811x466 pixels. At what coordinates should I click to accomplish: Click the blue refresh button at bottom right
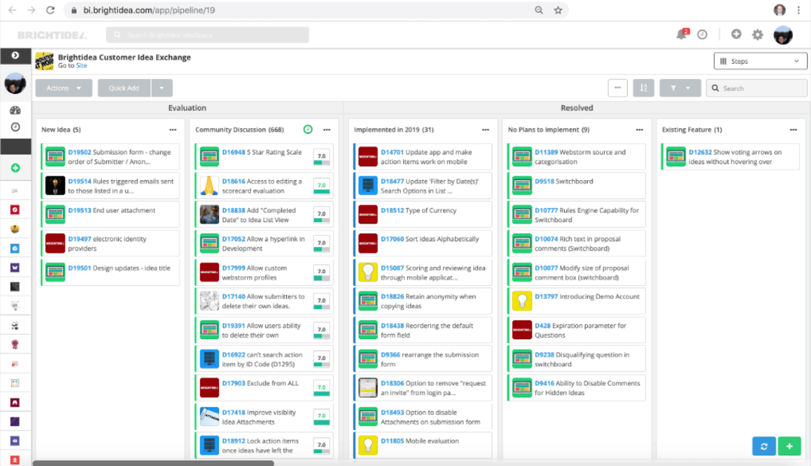pos(764,446)
